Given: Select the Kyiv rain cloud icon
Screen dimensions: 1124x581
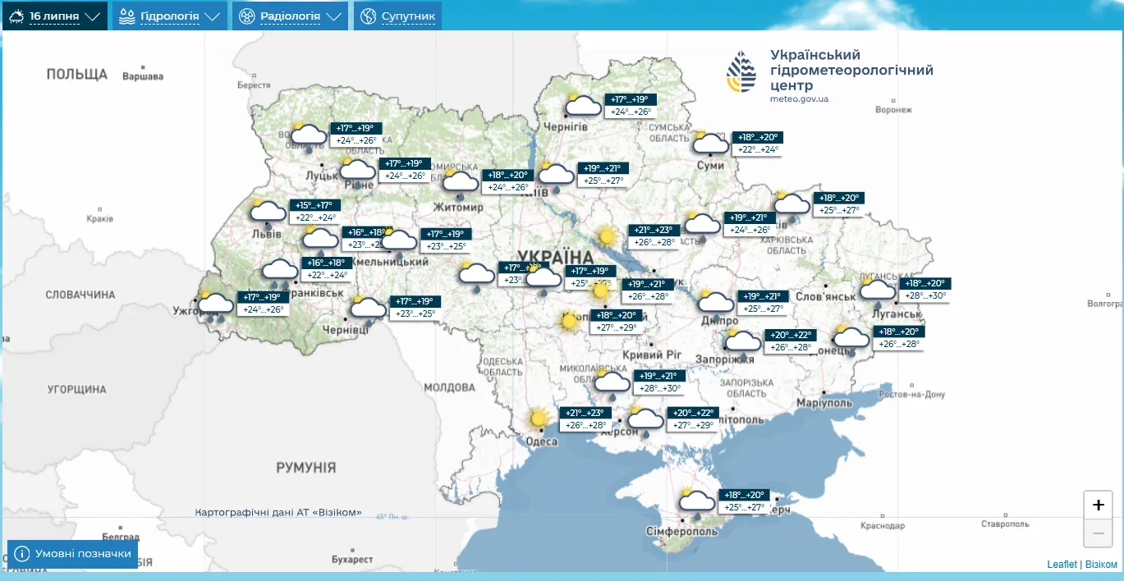Looking at the screenshot, I should pos(556,176).
